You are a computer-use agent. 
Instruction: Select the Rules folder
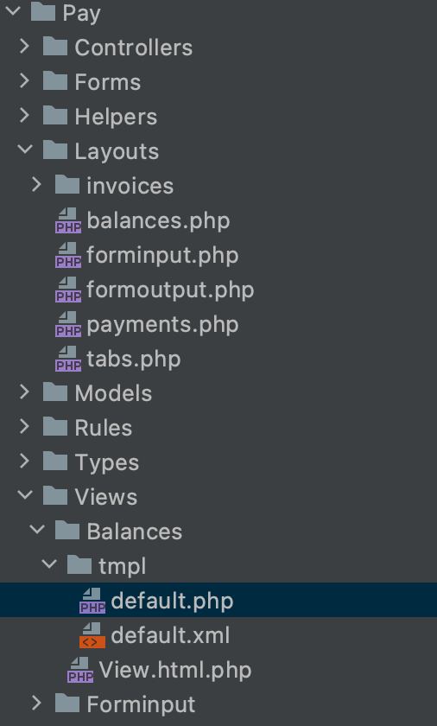coord(218,428)
